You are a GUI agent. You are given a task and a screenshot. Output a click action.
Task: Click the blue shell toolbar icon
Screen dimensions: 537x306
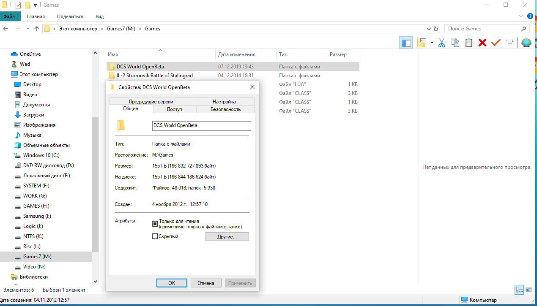[x=526, y=43]
